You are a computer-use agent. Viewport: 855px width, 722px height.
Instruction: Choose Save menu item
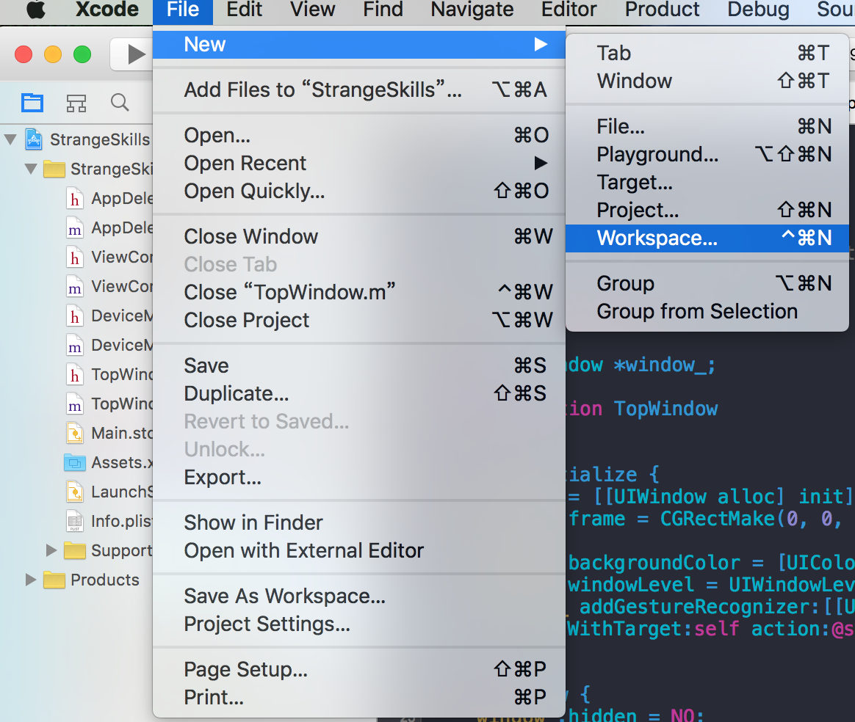click(x=358, y=366)
